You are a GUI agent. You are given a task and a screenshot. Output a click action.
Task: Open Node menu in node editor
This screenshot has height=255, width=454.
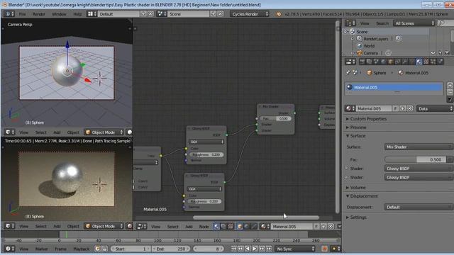coord(204,227)
